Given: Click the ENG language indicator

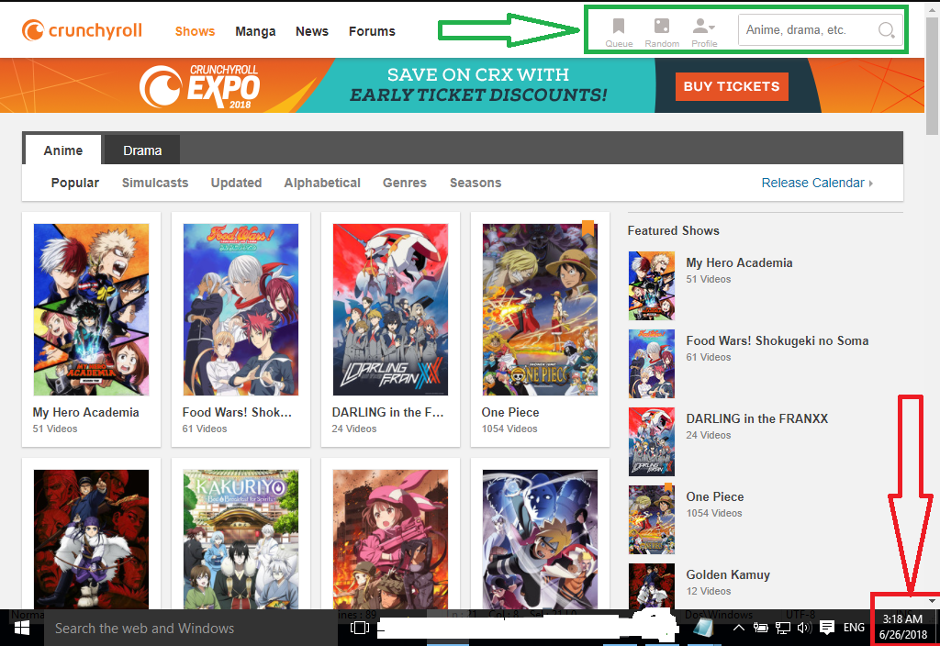Looking at the screenshot, I should pyautogui.click(x=854, y=628).
